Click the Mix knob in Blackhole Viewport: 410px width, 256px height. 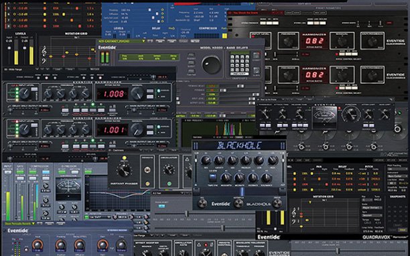pyautogui.click(x=206, y=160)
